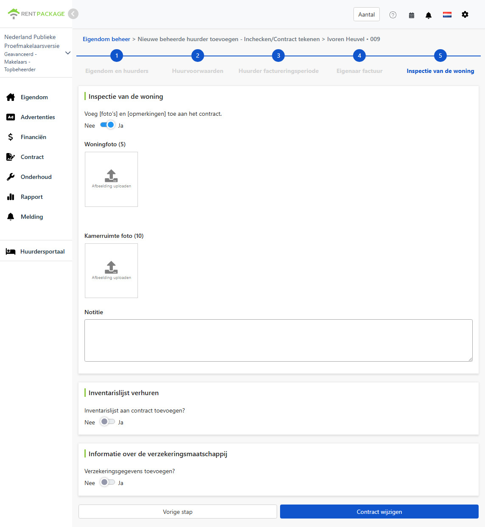Image resolution: width=485 pixels, height=527 pixels.
Task: Go to step 2 Huurvoorwaarden
Action: click(x=197, y=56)
